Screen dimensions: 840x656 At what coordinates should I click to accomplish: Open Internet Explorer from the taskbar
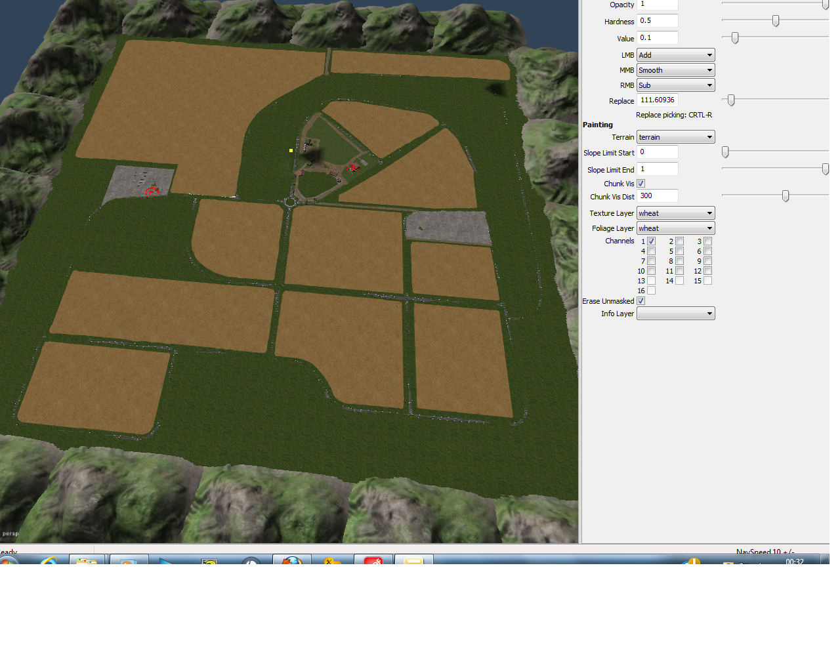tap(49, 560)
